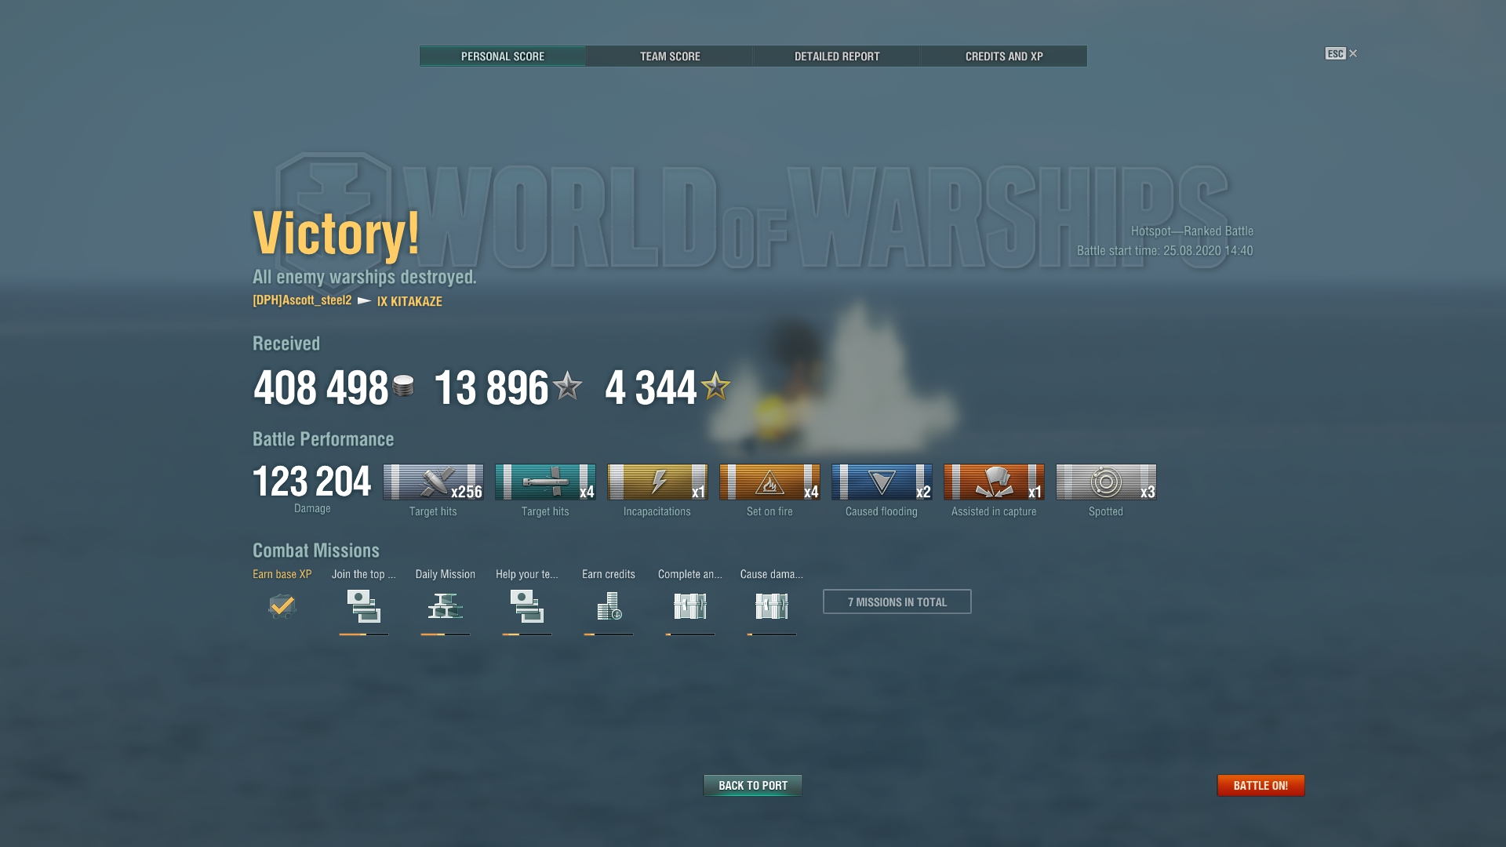
Task: Click the Daily Mission icon
Action: [x=446, y=606]
